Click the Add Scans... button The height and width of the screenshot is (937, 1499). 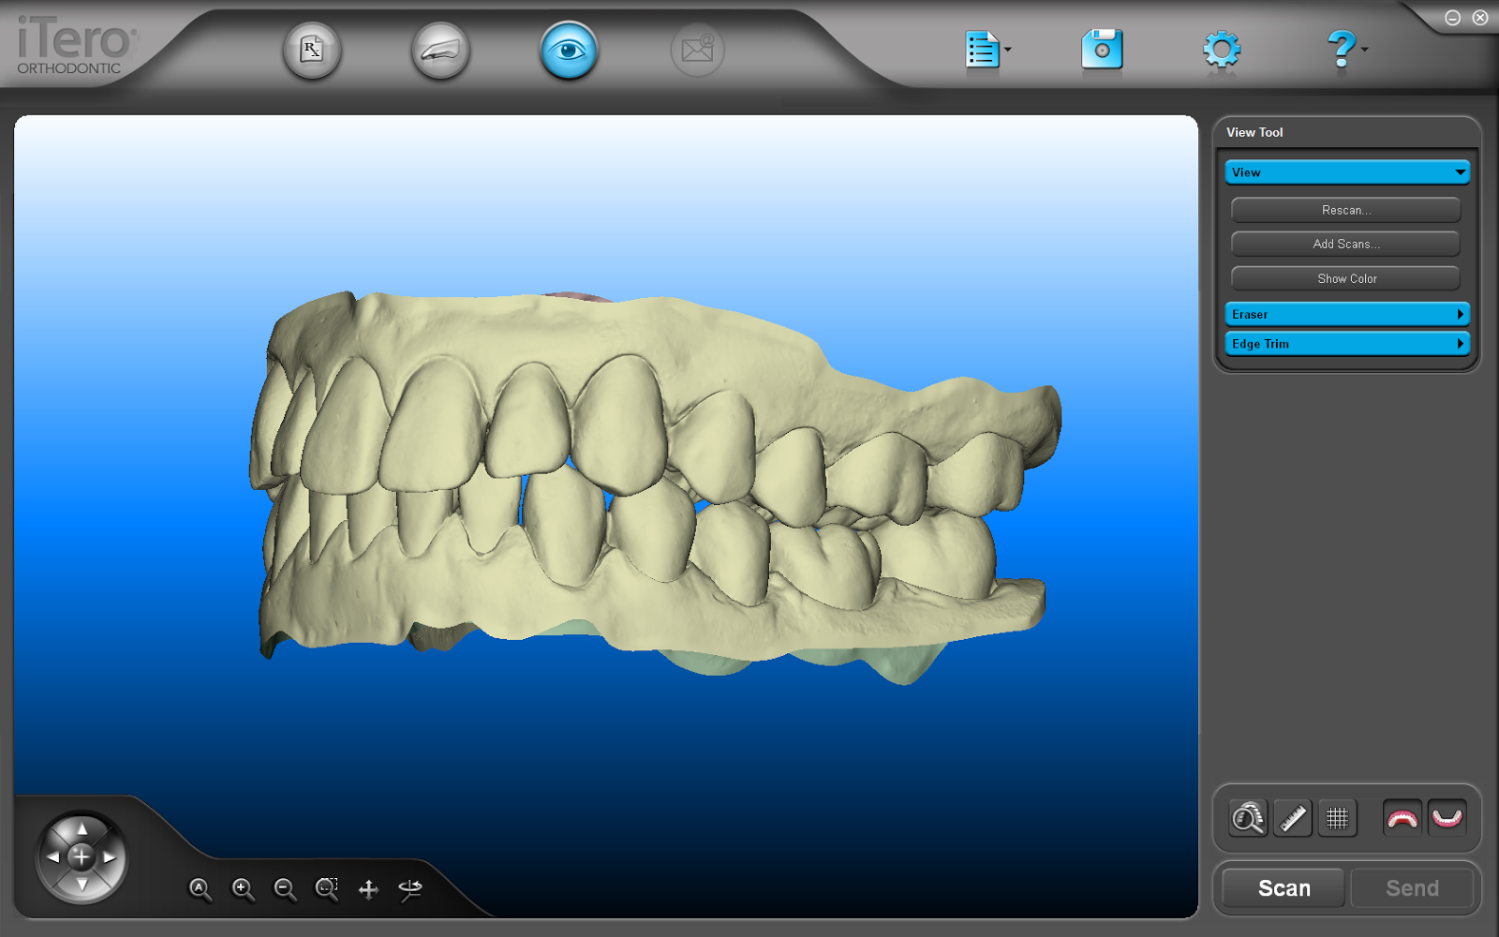point(1346,244)
